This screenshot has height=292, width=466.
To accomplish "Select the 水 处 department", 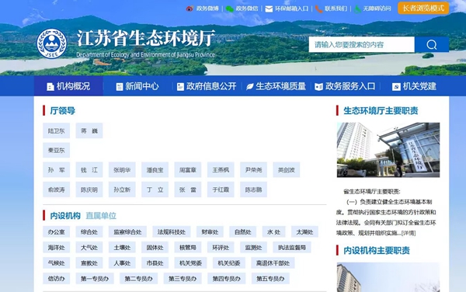I will click(273, 232).
